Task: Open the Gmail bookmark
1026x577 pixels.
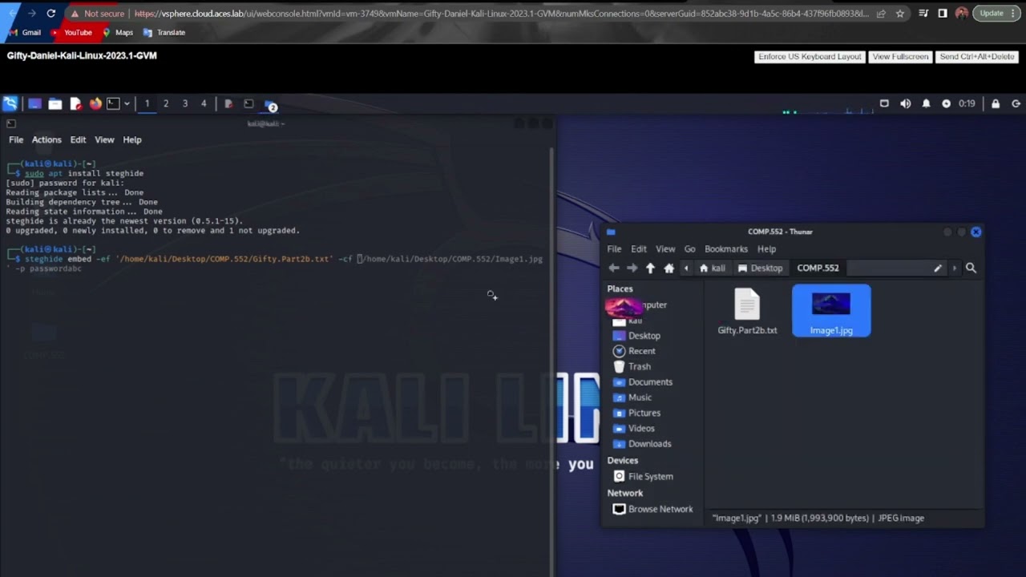Action: pos(25,32)
